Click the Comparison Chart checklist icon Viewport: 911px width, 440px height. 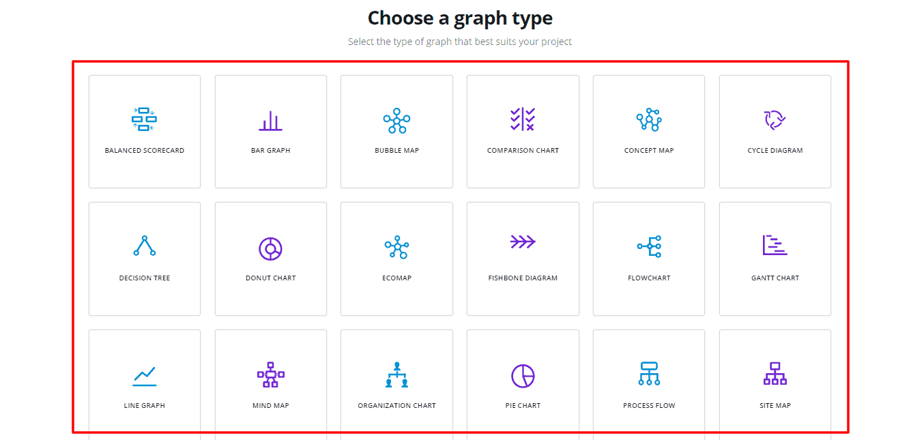click(523, 119)
